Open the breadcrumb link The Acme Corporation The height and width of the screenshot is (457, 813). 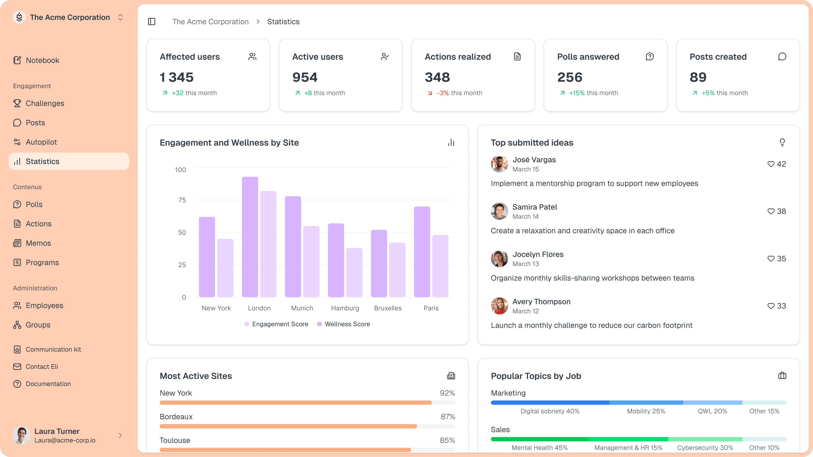tap(211, 22)
